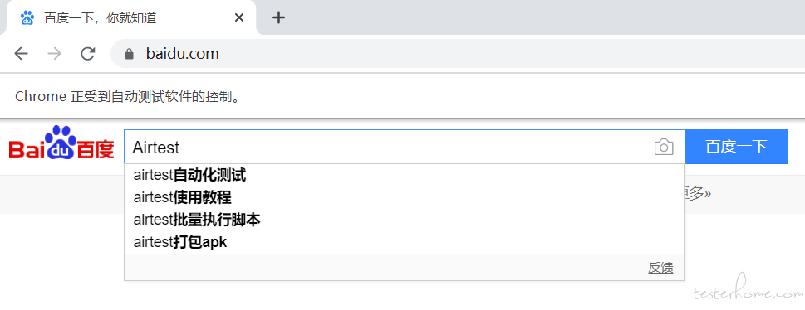The width and height of the screenshot is (805, 310).
Task: Open a new tab with plus icon
Action: click(278, 18)
